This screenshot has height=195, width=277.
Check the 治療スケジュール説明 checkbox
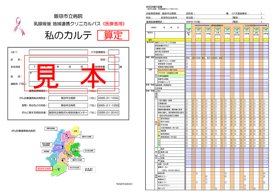187,61
